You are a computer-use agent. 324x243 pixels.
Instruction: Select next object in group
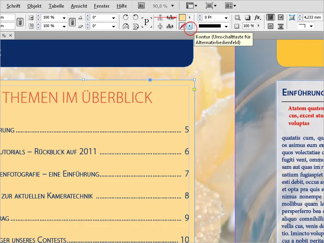(170, 26)
